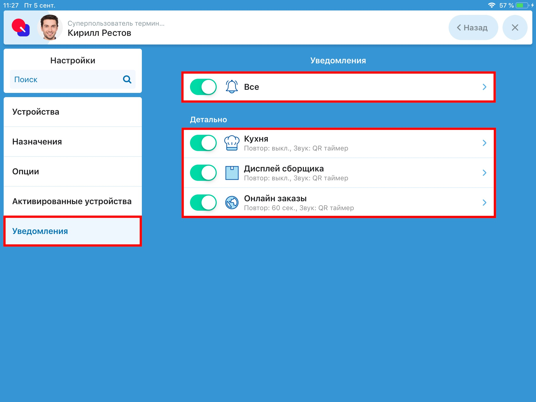This screenshot has height=402, width=536.
Task: Click the Поиск search field
Action: point(65,79)
